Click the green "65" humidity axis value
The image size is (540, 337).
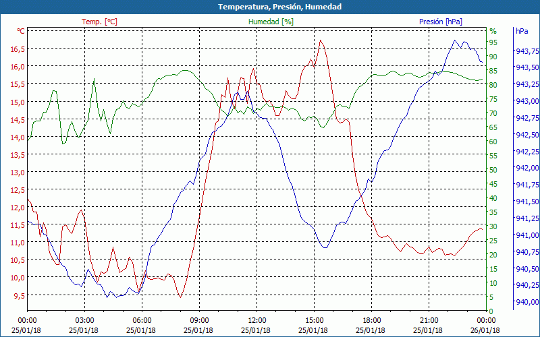tap(493, 127)
